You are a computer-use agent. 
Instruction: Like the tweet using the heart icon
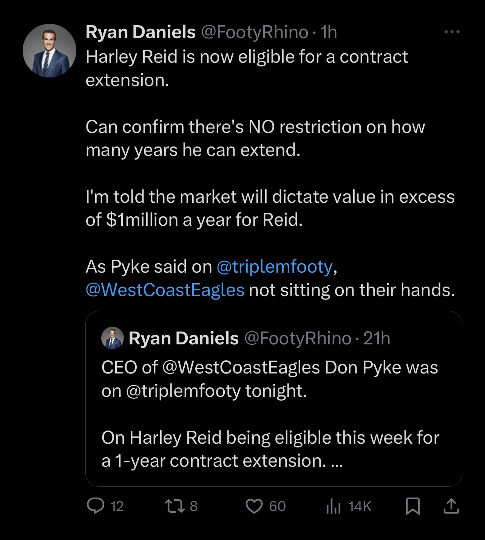coord(254,506)
